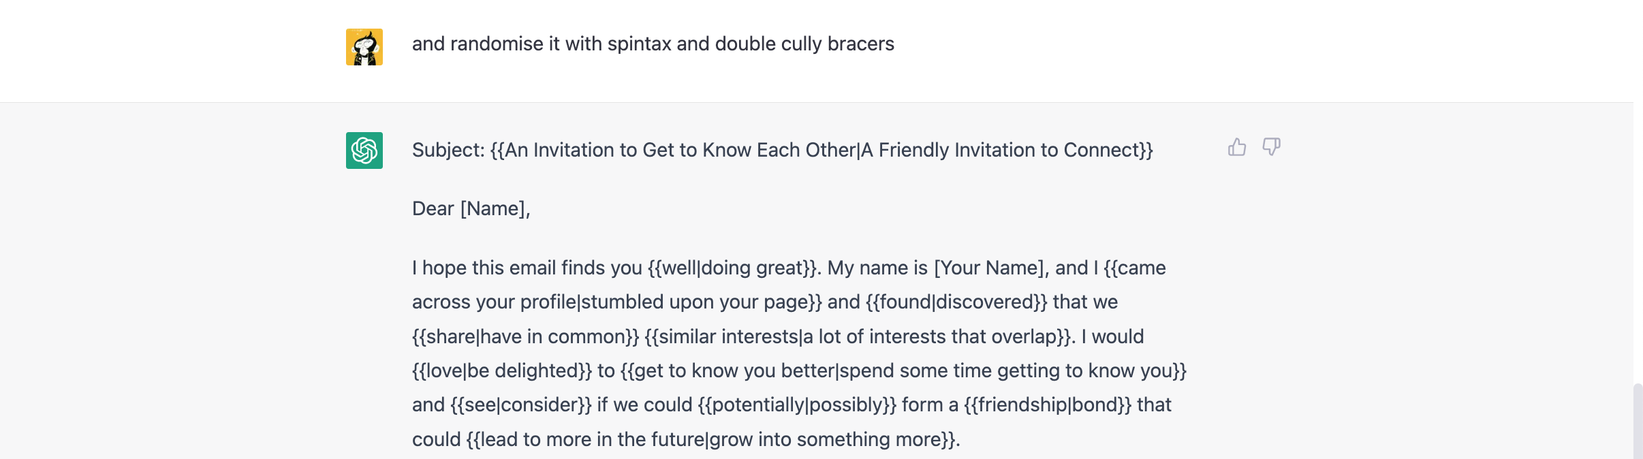Click the "[Your Name]" placeholder
This screenshot has height=459, width=1643.
[989, 268]
